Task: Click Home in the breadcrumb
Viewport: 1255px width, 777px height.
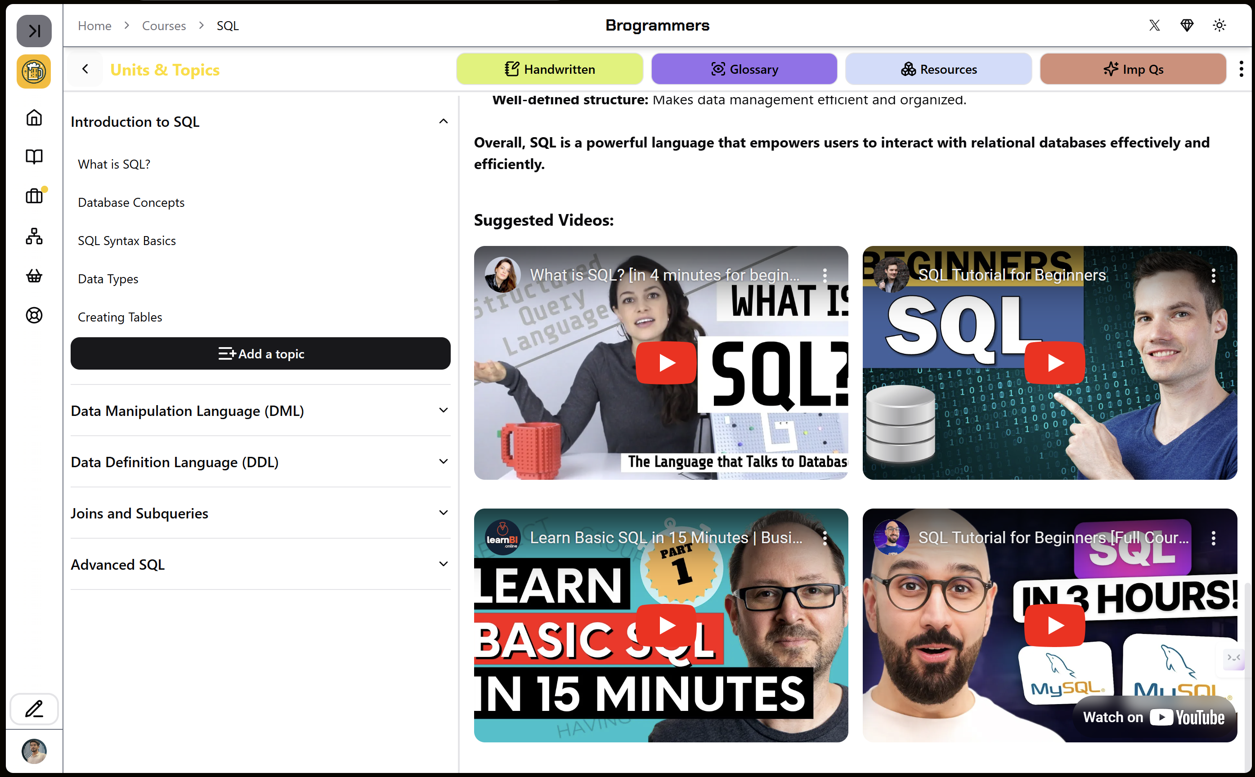Action: pyautogui.click(x=94, y=26)
